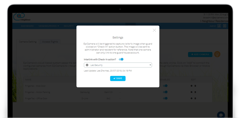The image size is (240, 118).
Task: Delete the Fingertec - Side Door camera
Action: (x=195, y=86)
